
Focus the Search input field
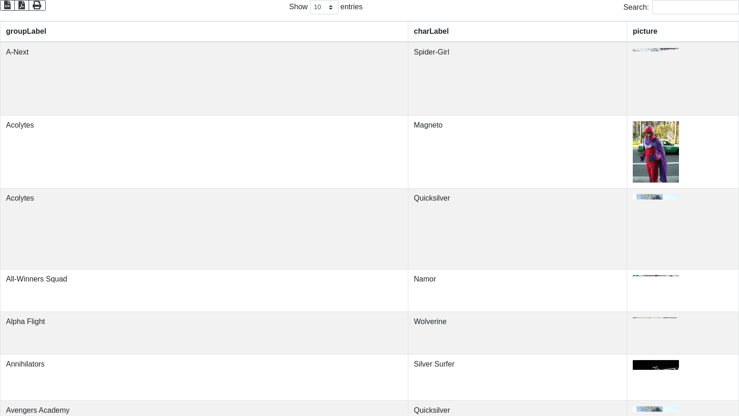pyautogui.click(x=695, y=7)
